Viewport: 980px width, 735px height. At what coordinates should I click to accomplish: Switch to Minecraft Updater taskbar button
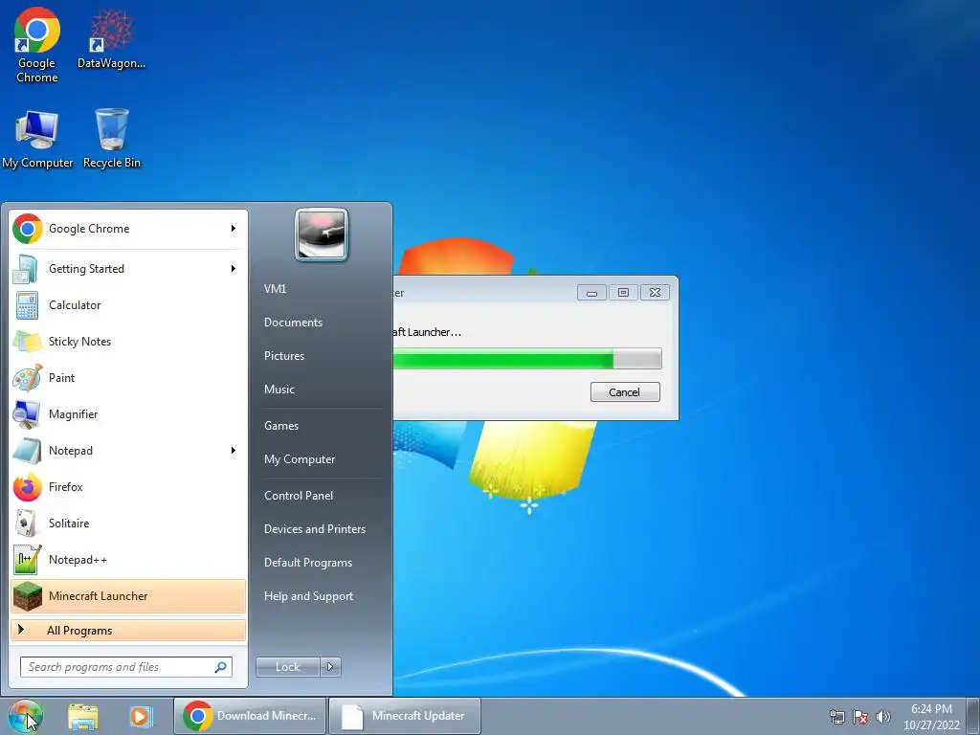(x=405, y=716)
